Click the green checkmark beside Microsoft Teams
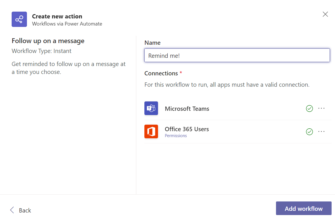The width and height of the screenshot is (335, 221). [x=309, y=109]
